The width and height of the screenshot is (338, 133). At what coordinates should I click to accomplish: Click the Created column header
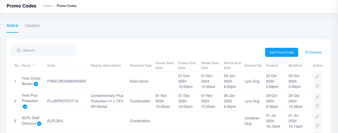(272, 65)
